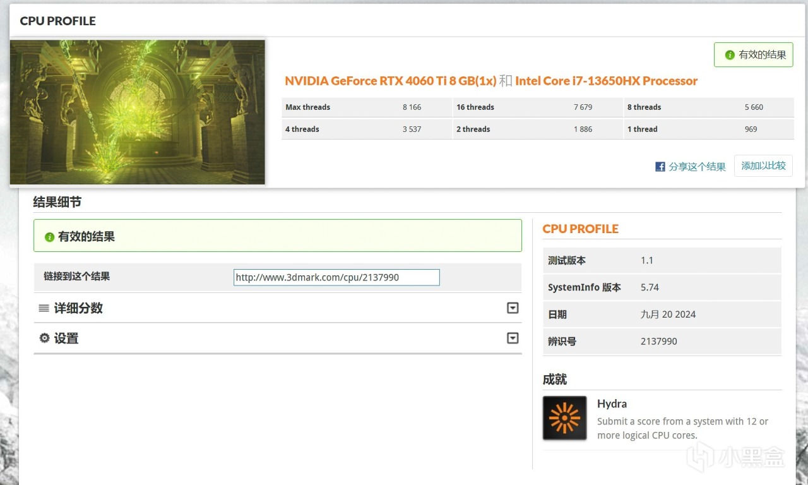This screenshot has height=485, width=808.
Task: Click the Hydra achievement description text
Action: coord(682,428)
